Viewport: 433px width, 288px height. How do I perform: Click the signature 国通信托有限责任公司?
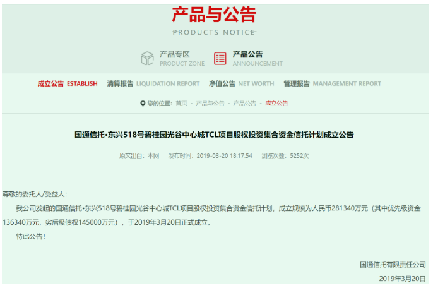(x=393, y=265)
